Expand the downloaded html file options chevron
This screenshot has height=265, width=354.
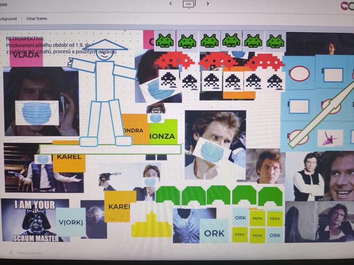[58, 254]
